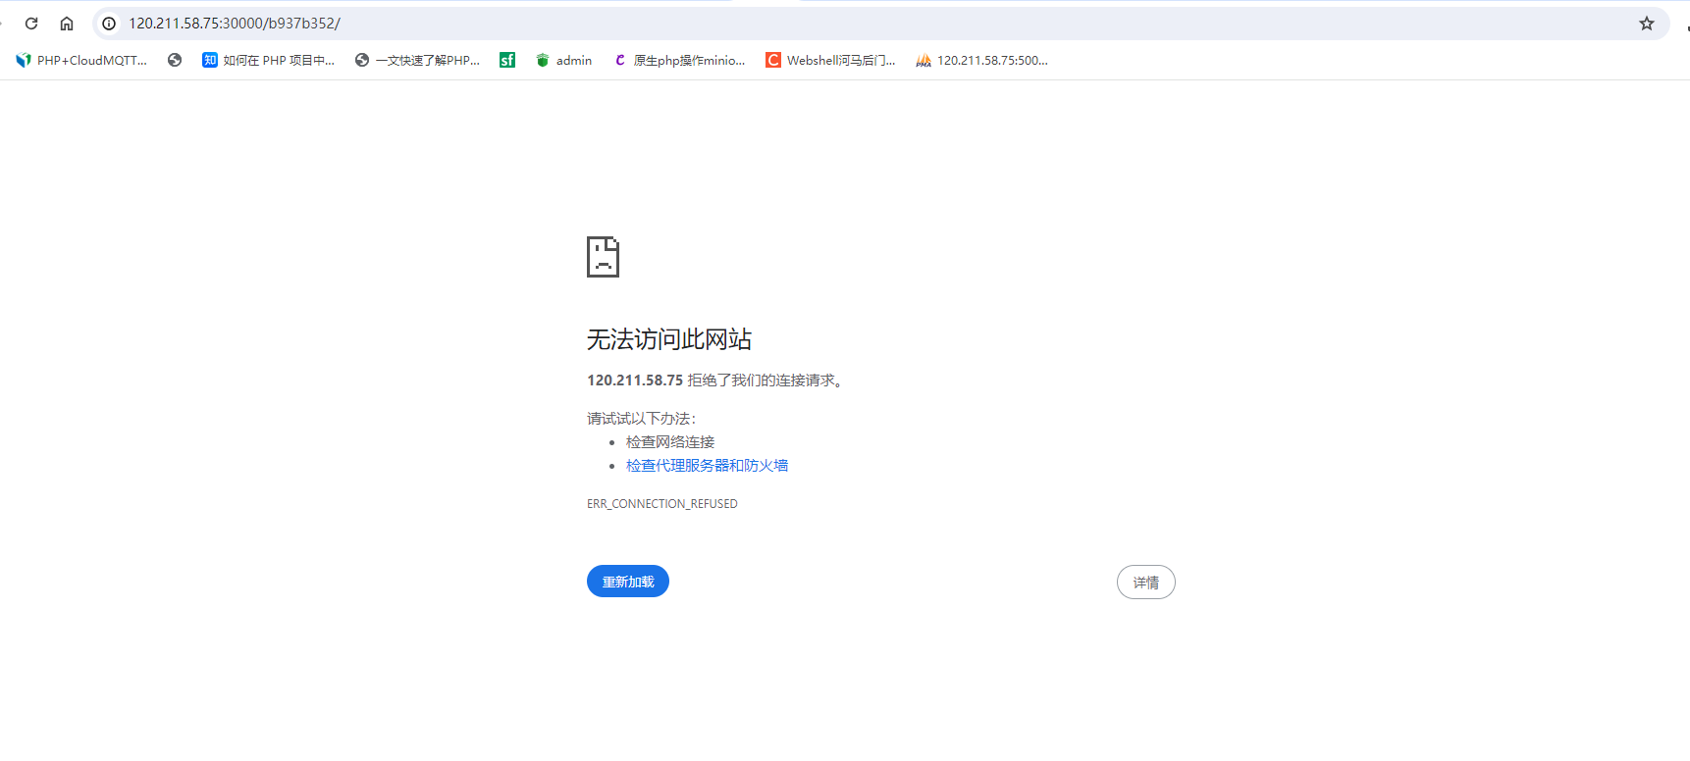This screenshot has height=761, width=1690.
Task: Open the PHP+CloudMQTT bookmark
Action: click(x=81, y=61)
